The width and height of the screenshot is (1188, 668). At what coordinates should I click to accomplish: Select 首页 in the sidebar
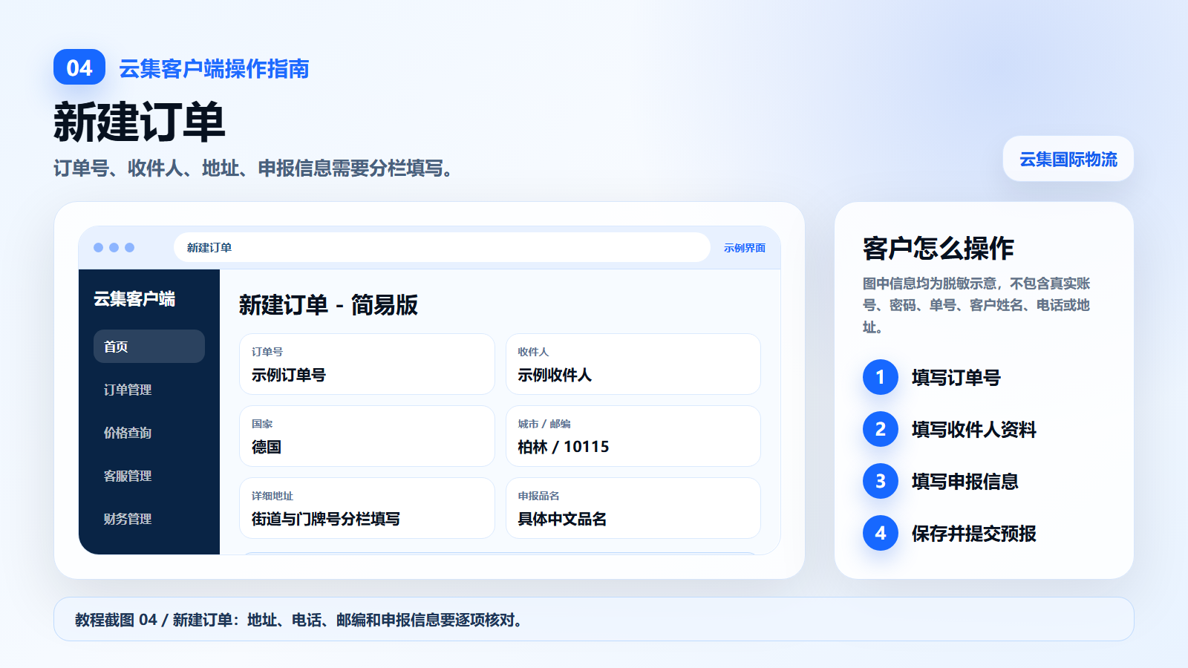tap(149, 347)
